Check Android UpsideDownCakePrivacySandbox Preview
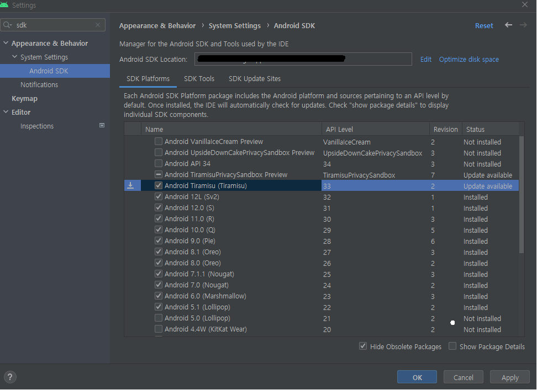 (x=158, y=152)
